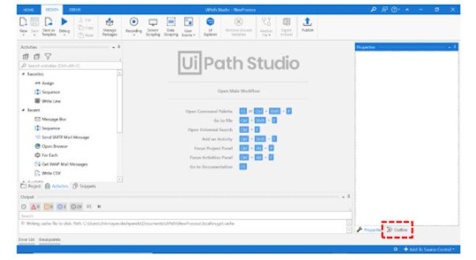The height and width of the screenshot is (260, 476).
Task: Select Send SMTP Mail Message activity
Action: 62,137
